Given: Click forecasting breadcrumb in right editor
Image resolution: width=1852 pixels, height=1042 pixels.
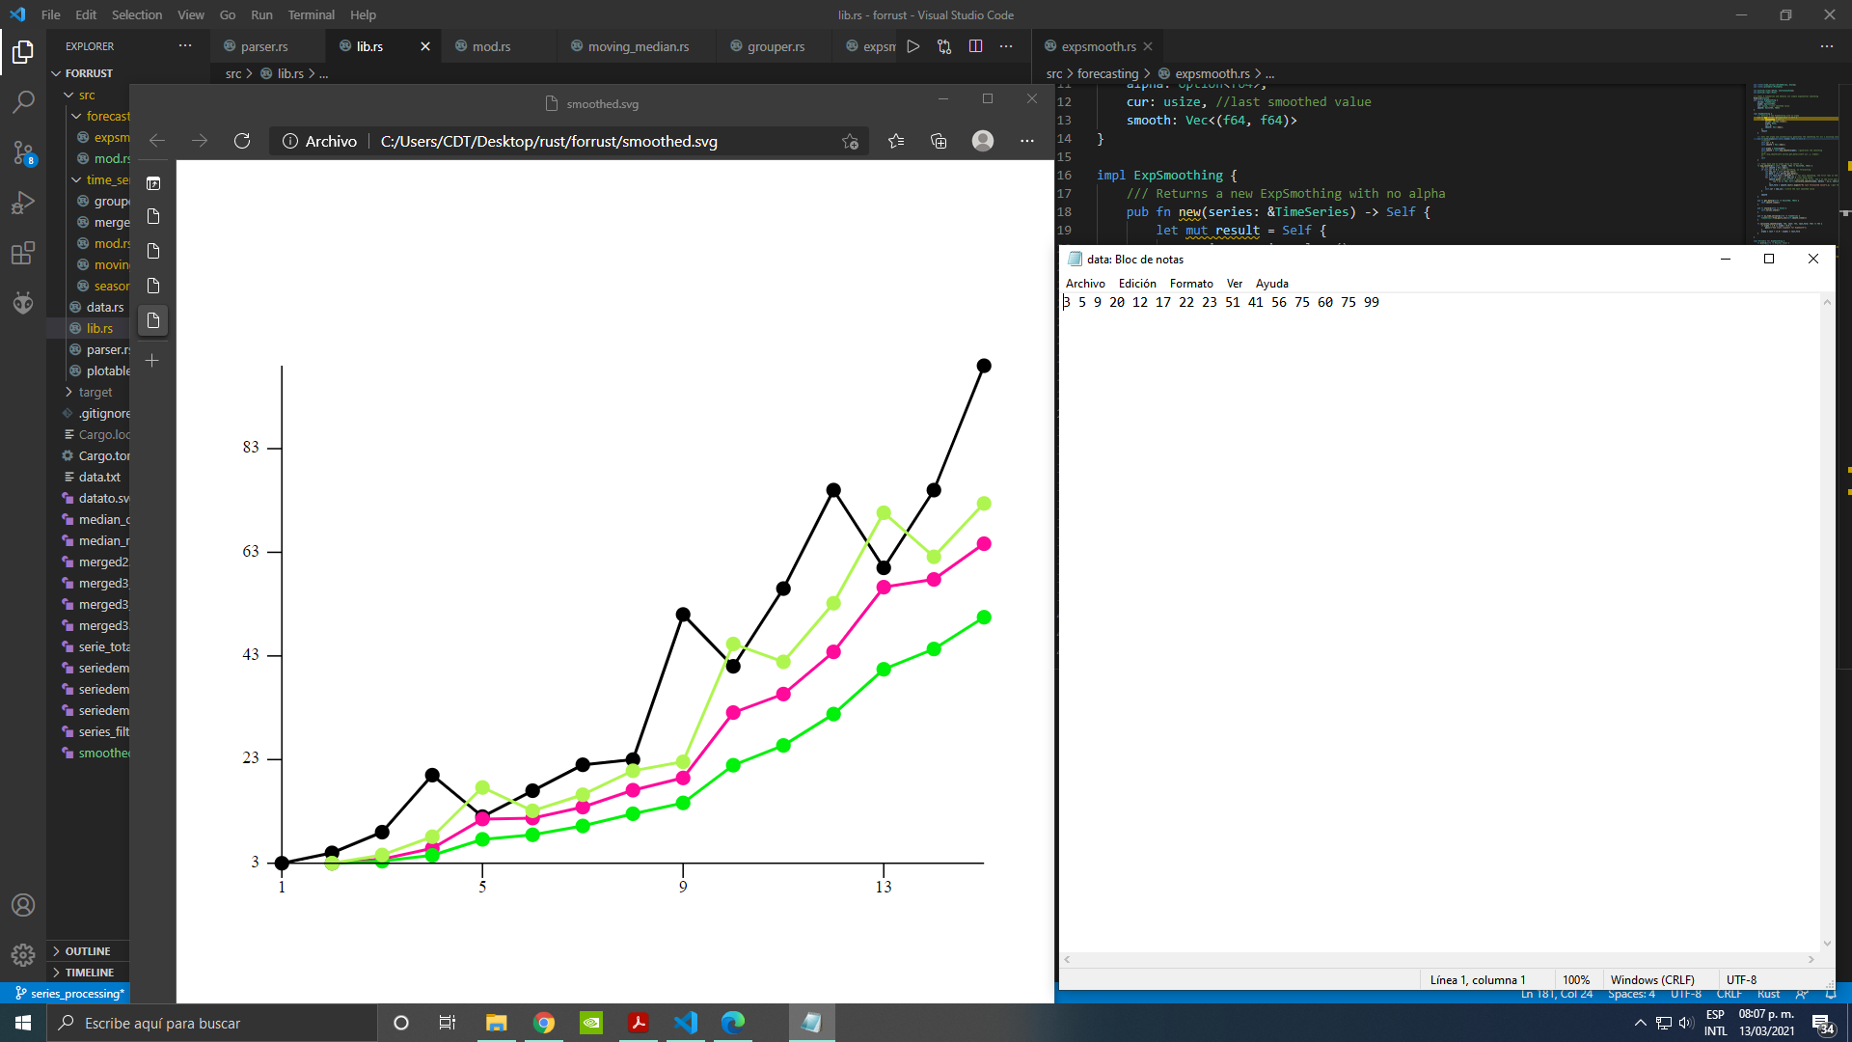Looking at the screenshot, I should click(1107, 73).
